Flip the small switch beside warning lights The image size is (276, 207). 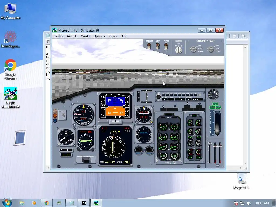click(63, 115)
